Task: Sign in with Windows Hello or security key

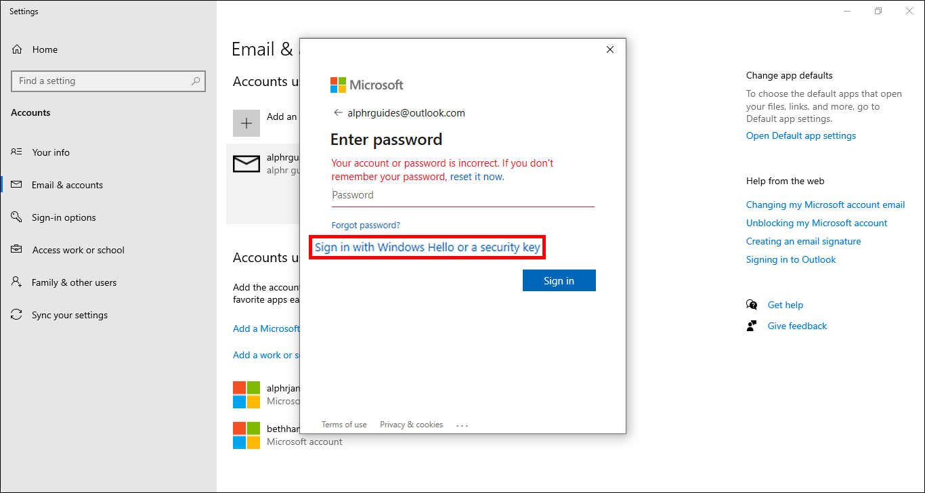Action: [427, 246]
